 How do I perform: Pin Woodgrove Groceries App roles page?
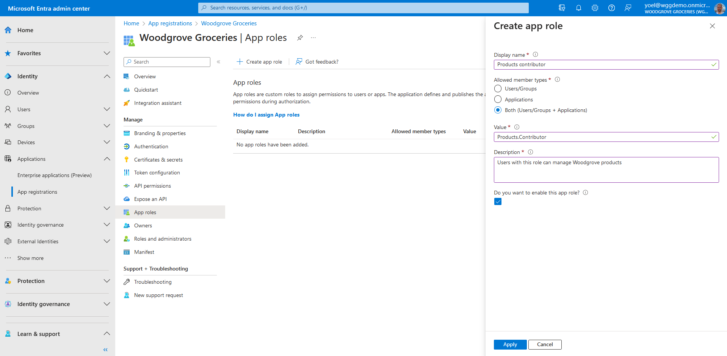300,38
